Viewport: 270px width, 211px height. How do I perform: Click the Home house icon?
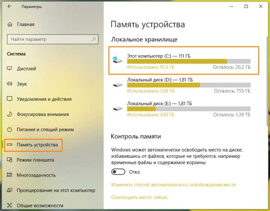tap(10, 24)
